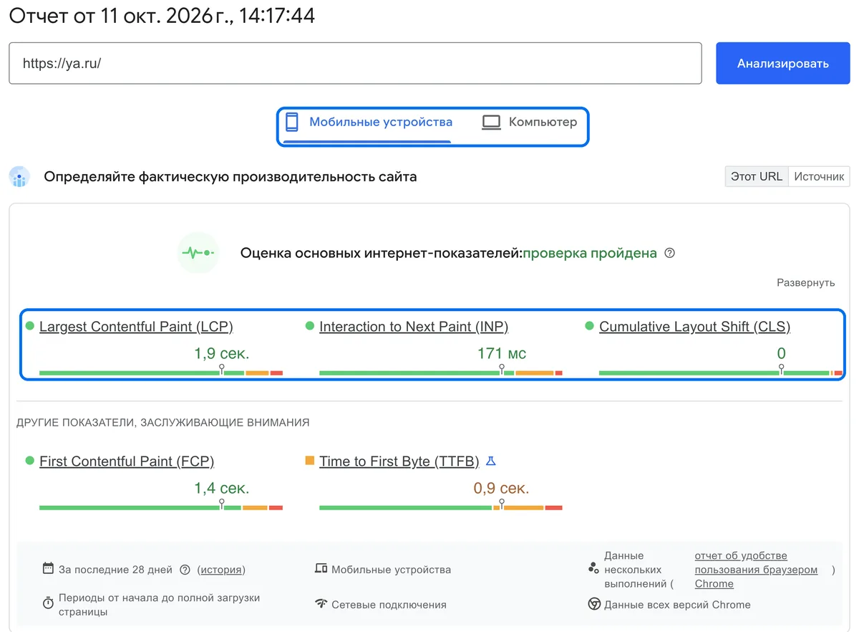Switch to the Компьютер tab

coord(530,123)
